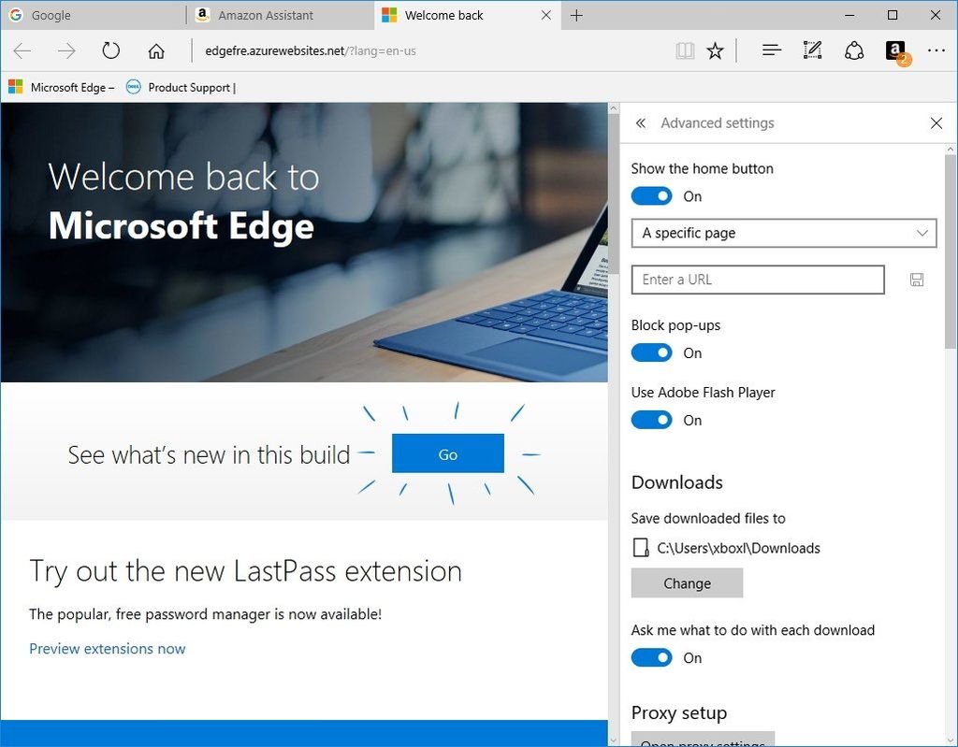This screenshot has width=958, height=747.
Task: Share the page using the share icon
Action: [854, 50]
